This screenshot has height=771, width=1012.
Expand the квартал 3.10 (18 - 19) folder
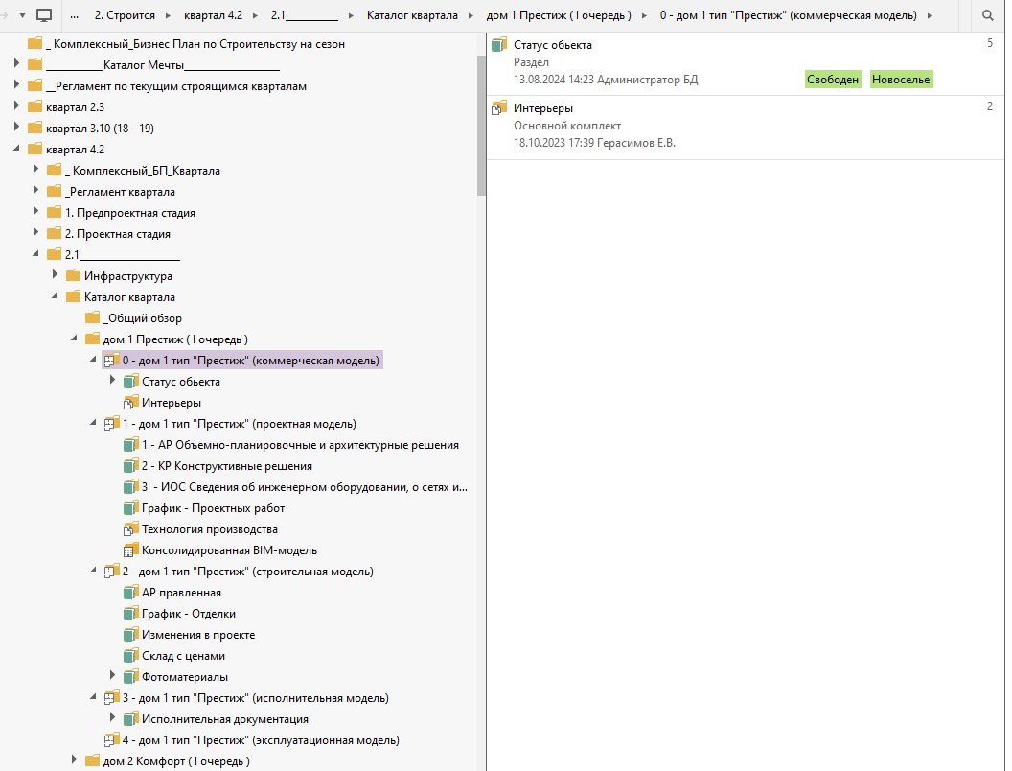16,128
